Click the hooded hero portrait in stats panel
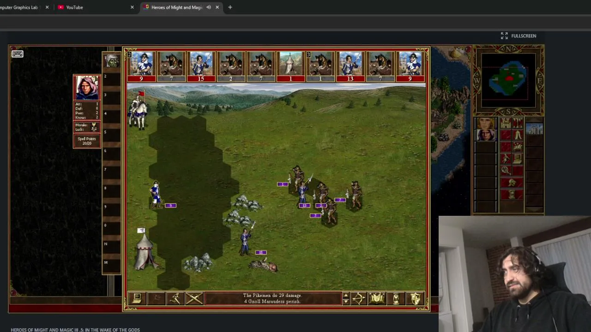Image resolution: width=591 pixels, height=332 pixels. (x=87, y=88)
